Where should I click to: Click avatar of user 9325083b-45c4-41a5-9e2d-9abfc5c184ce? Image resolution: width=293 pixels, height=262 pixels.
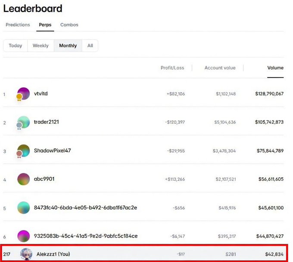tap(24, 236)
